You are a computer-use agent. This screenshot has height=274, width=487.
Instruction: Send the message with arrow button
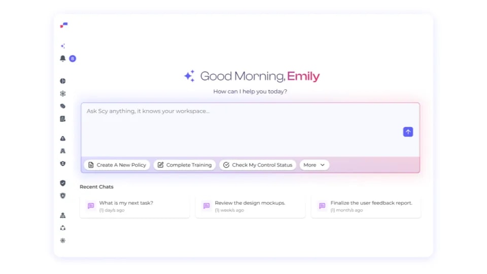(x=408, y=132)
